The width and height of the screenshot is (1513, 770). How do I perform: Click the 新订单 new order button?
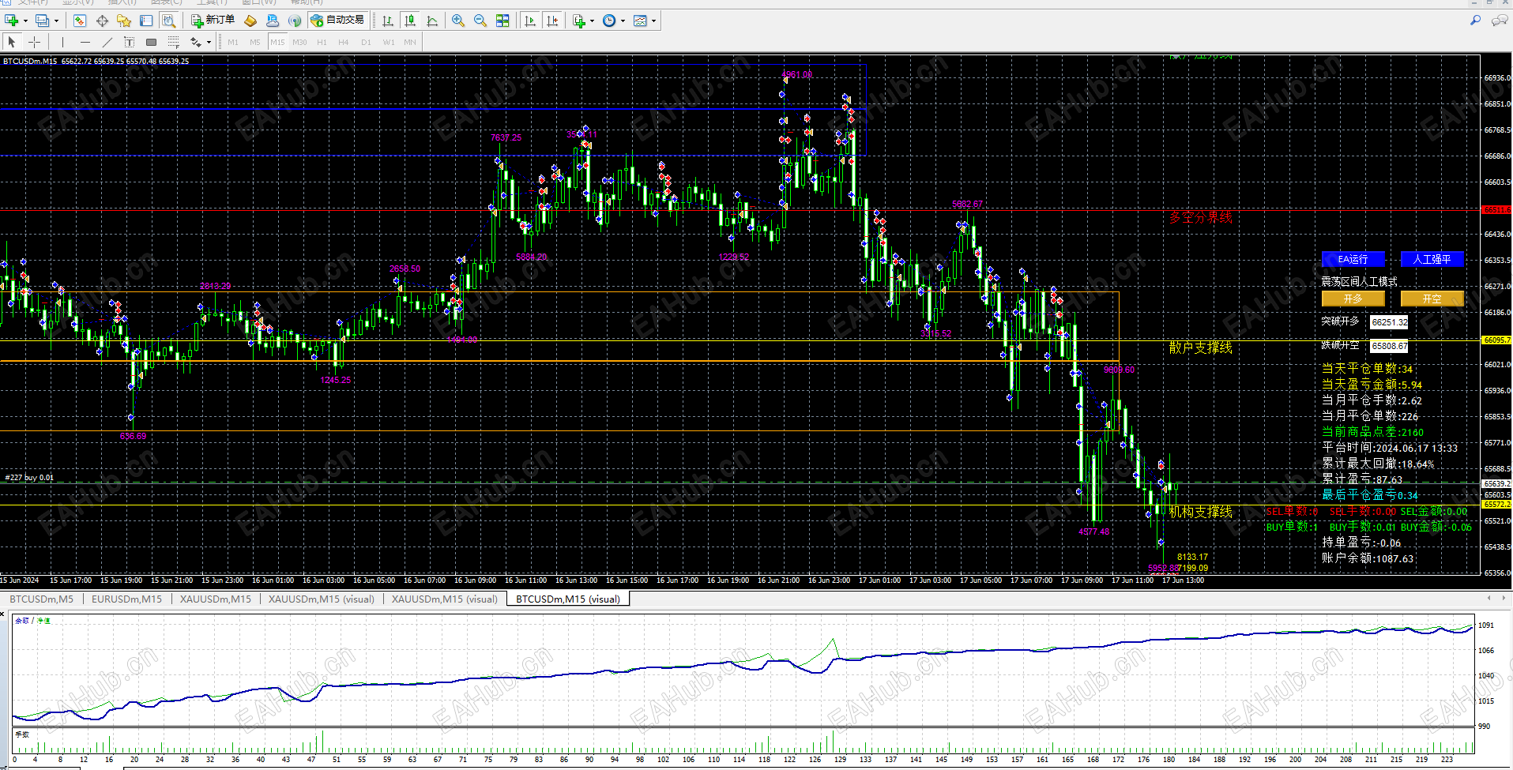213,21
